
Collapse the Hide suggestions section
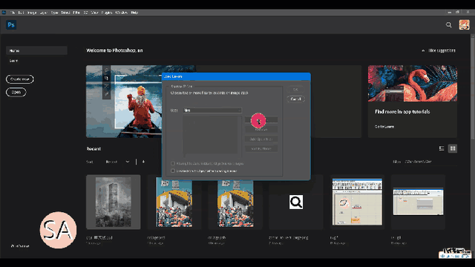[439, 50]
